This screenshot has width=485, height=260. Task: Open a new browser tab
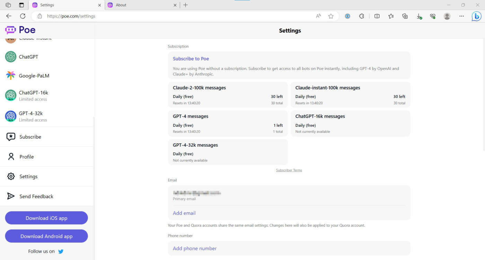click(x=185, y=5)
